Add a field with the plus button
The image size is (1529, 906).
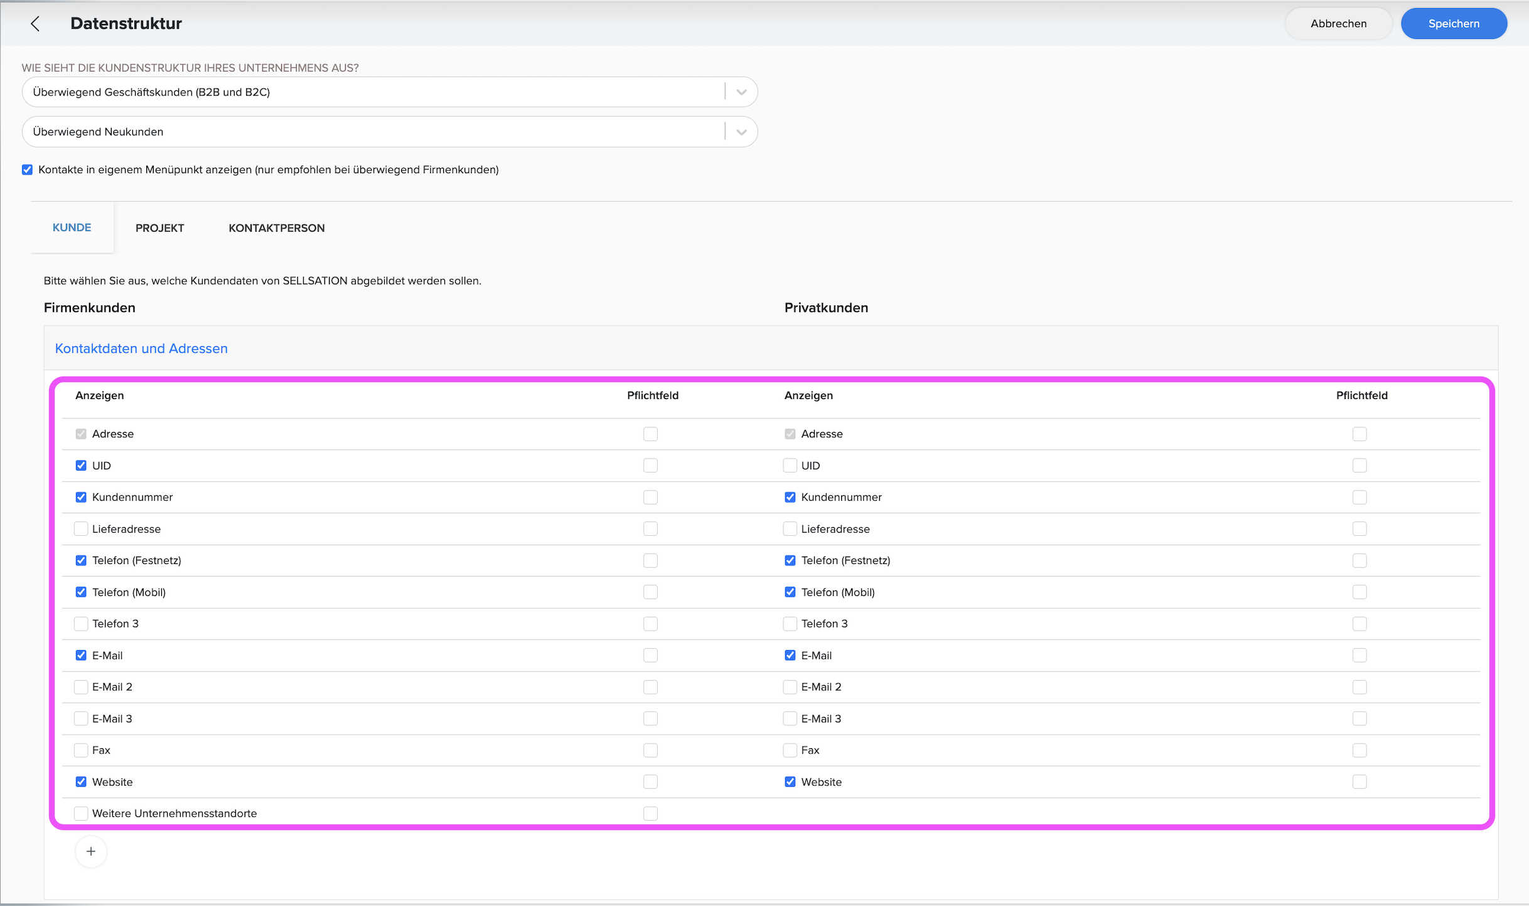pyautogui.click(x=91, y=851)
